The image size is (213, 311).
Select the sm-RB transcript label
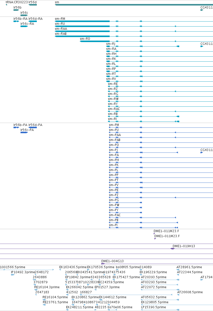tap(113, 114)
